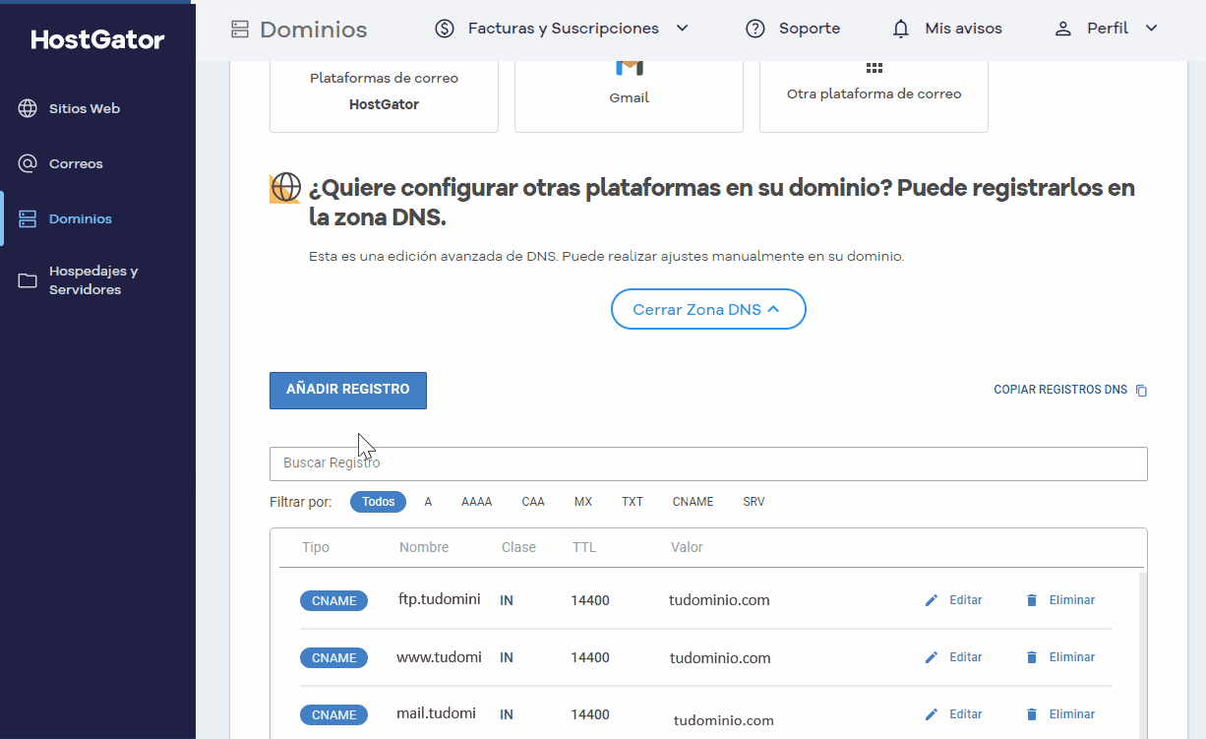Click the Dominios server icon in sidebar

[28, 218]
